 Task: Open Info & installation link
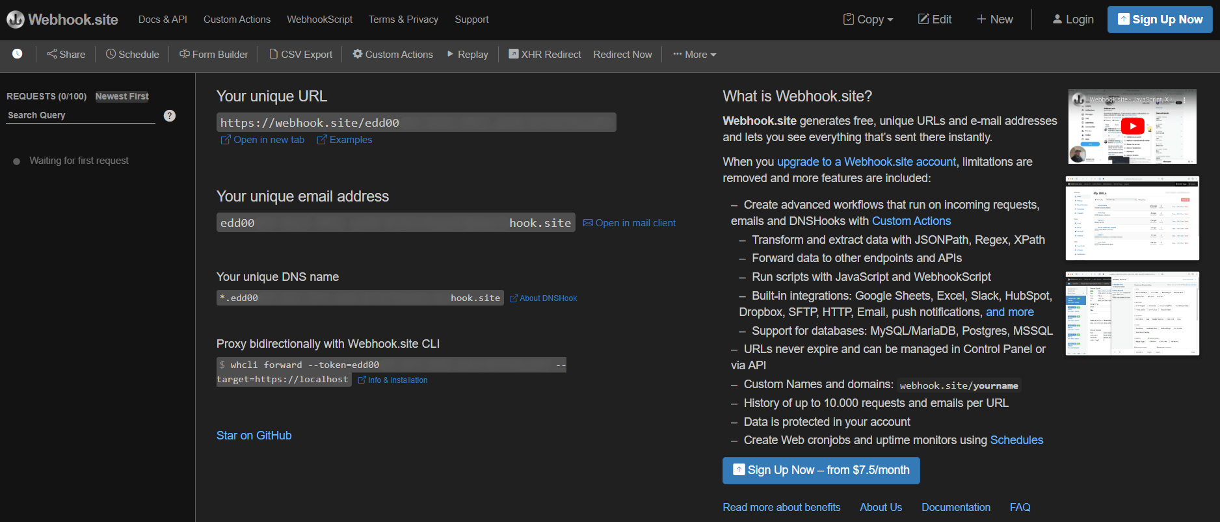point(393,380)
